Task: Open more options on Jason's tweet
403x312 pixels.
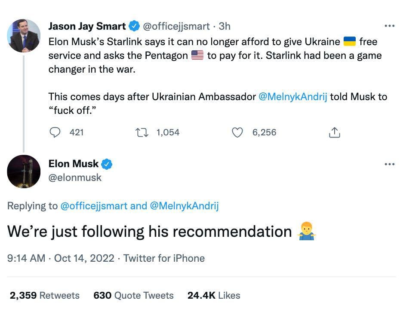Action: [389, 26]
